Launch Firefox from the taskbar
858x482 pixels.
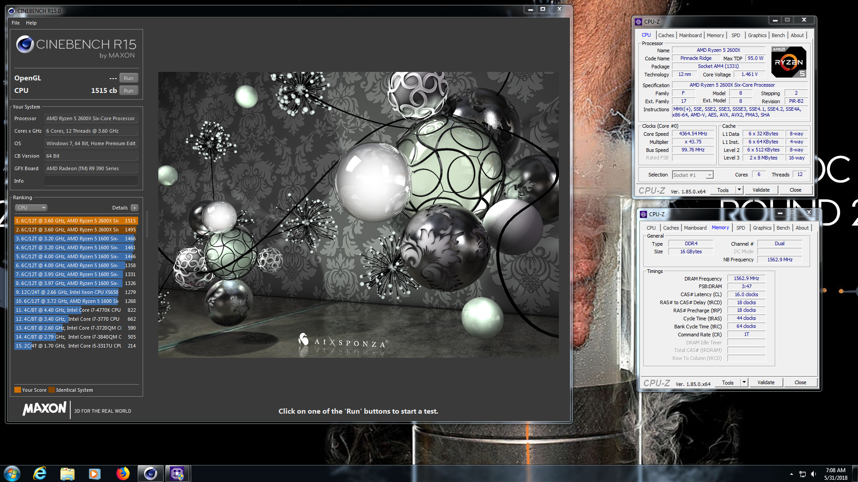123,473
